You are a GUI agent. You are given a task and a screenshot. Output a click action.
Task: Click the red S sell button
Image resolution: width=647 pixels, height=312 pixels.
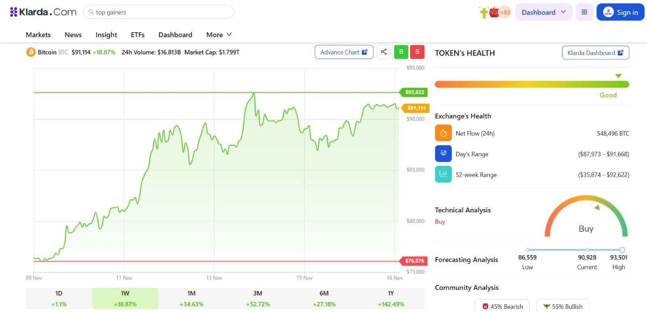pos(417,52)
